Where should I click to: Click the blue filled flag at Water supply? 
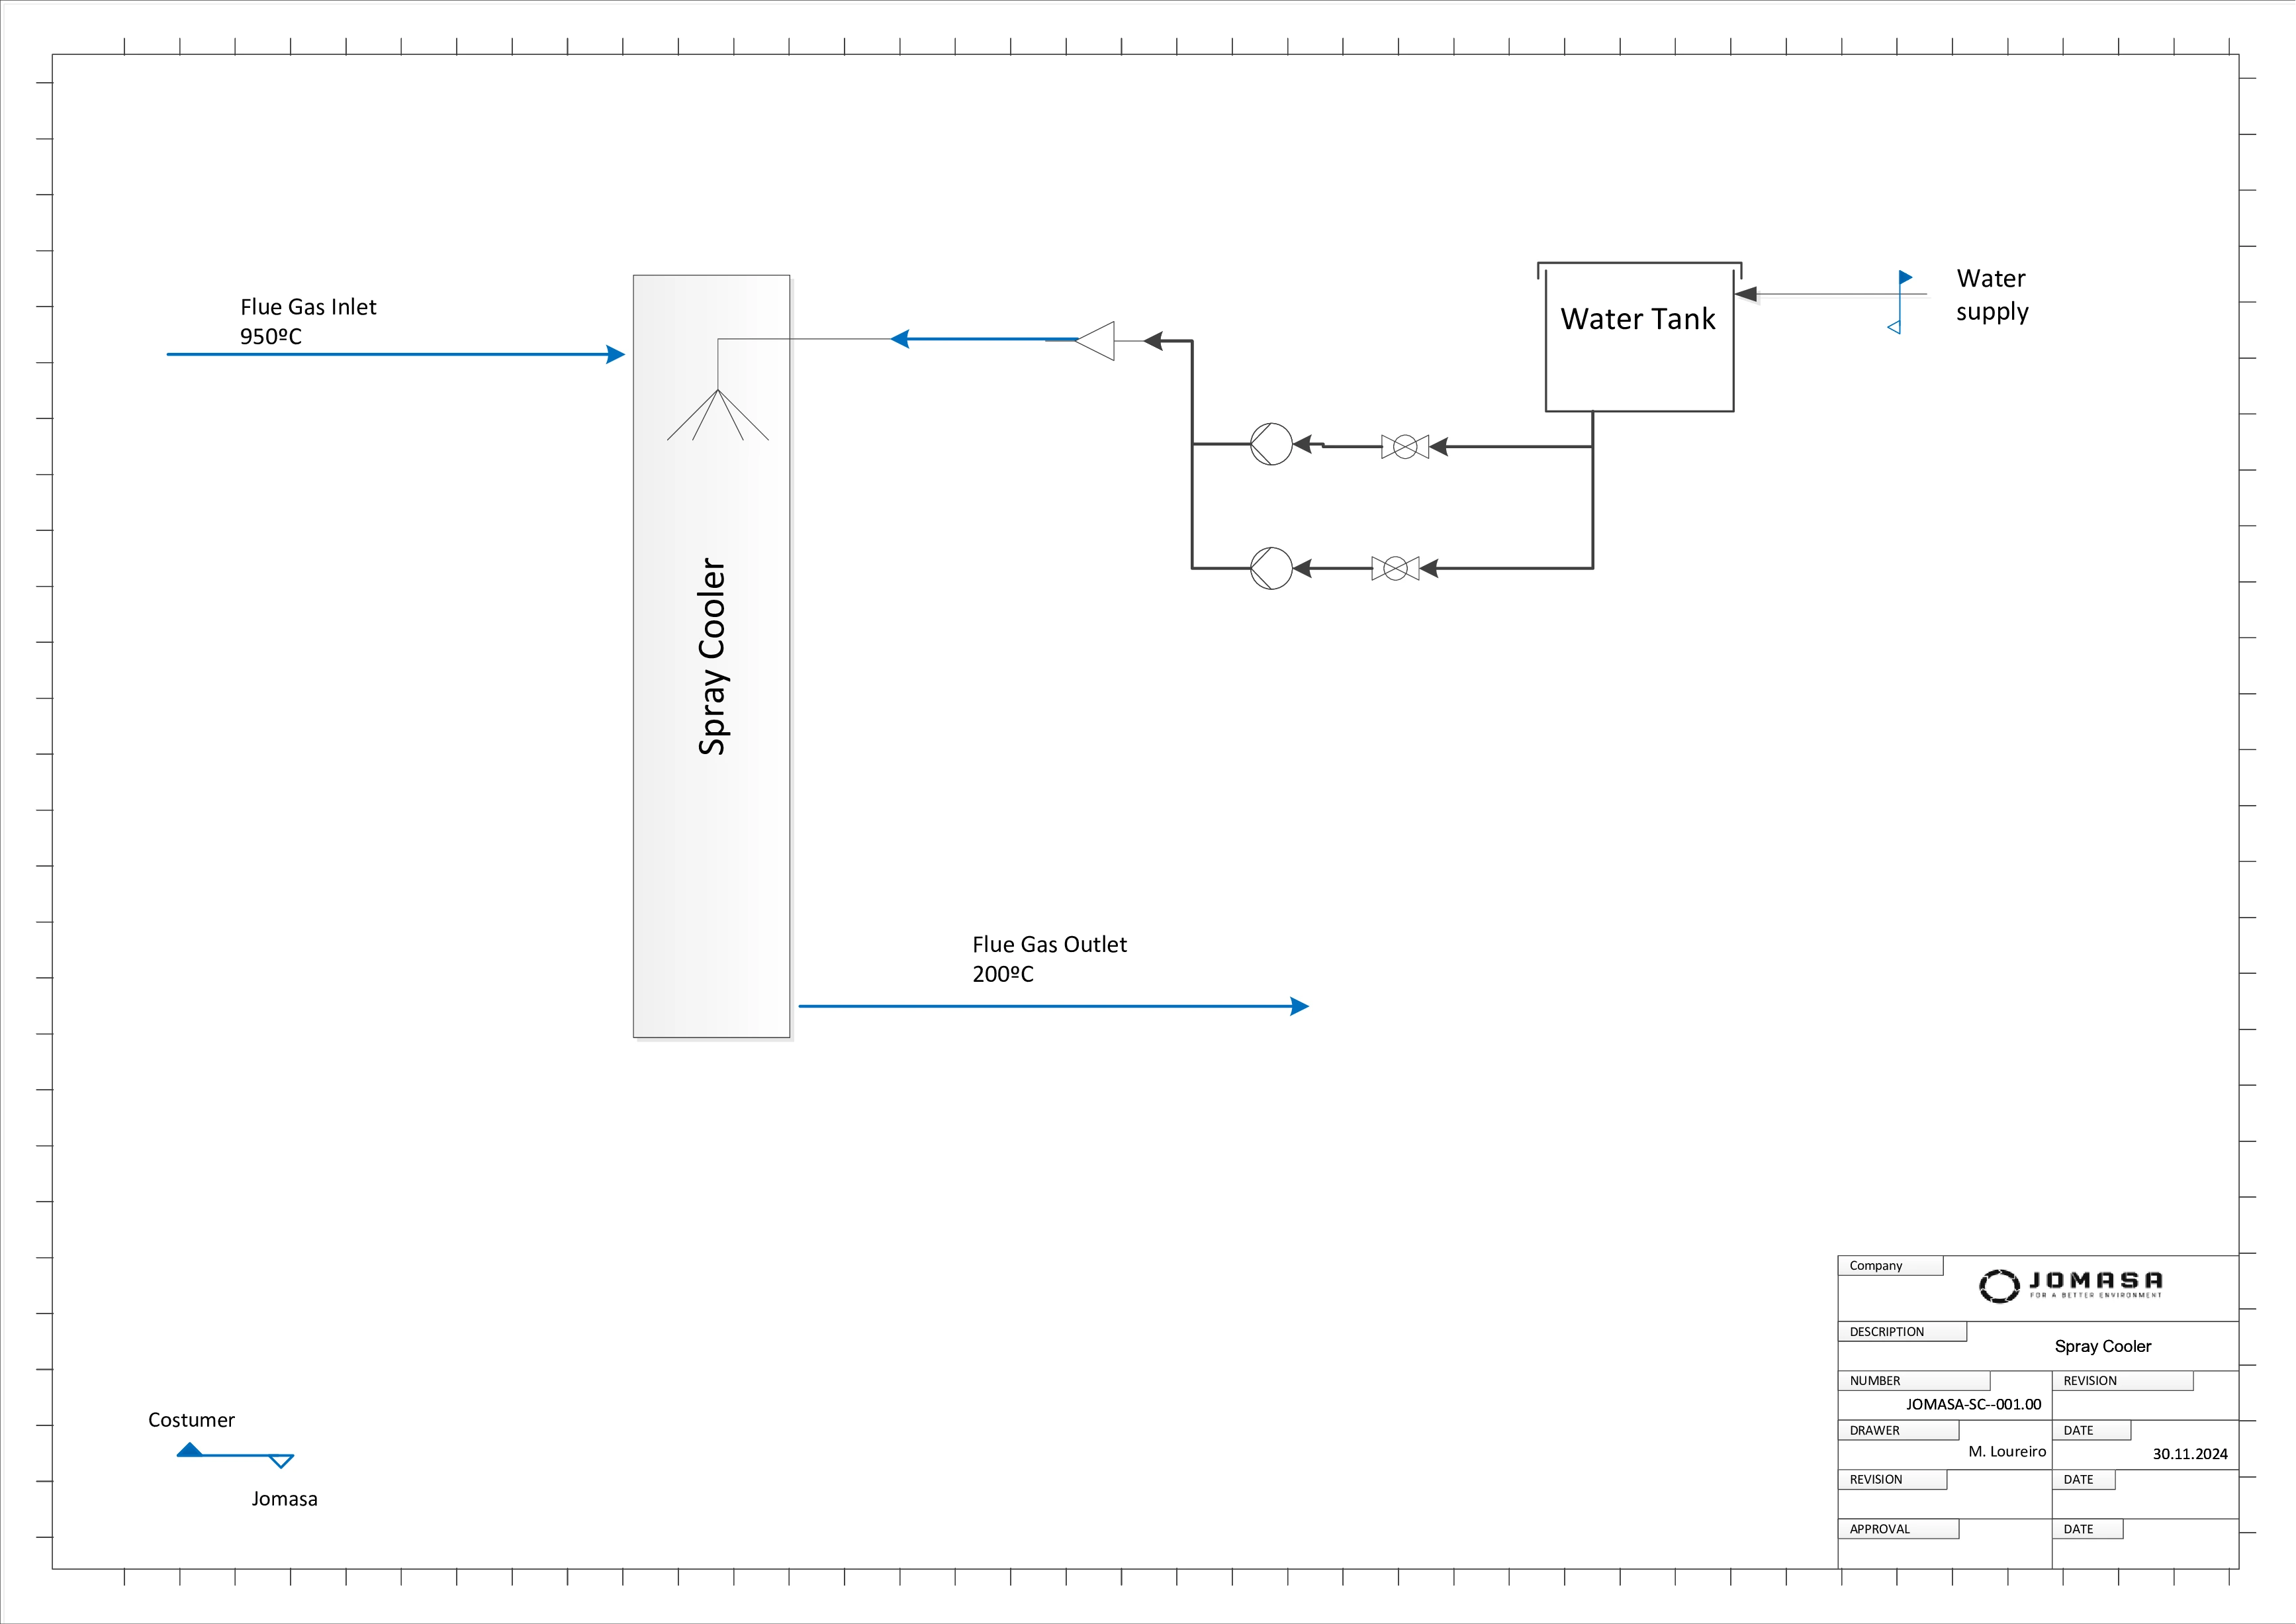pos(1905,277)
